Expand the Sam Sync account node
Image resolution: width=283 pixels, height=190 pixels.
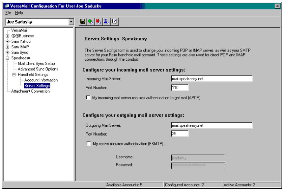pos(7,53)
